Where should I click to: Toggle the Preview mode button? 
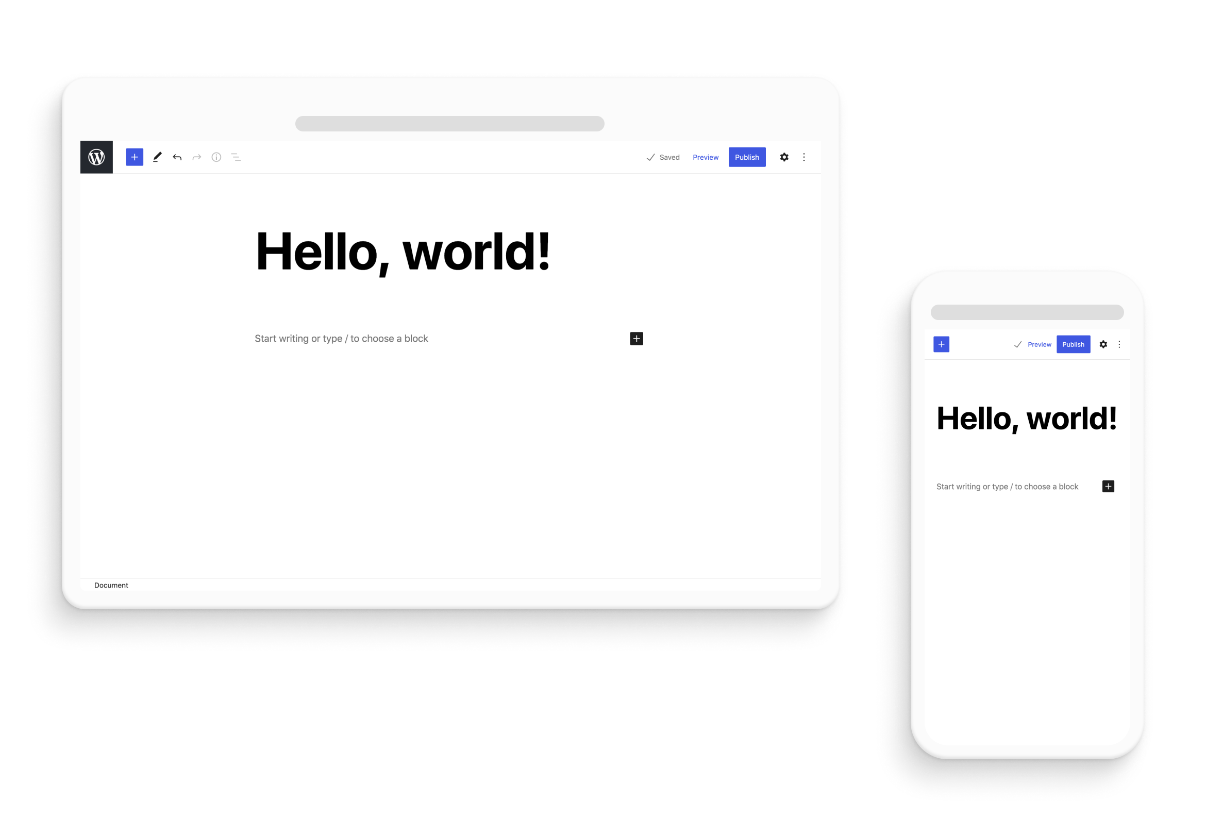point(705,158)
